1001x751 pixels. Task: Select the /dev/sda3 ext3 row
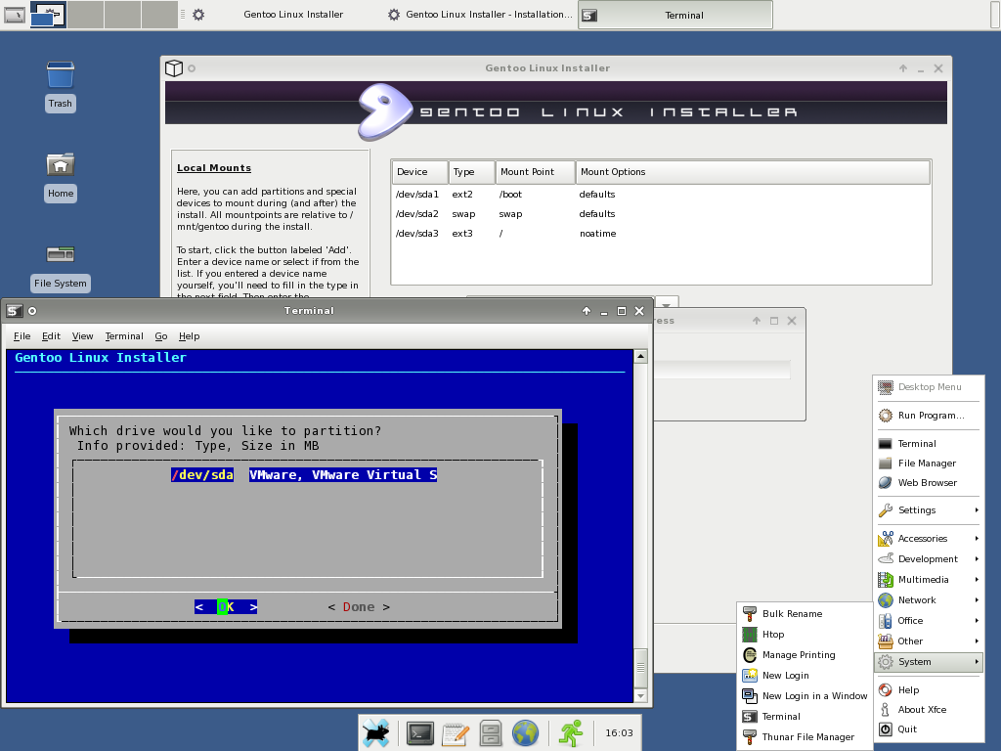(661, 234)
